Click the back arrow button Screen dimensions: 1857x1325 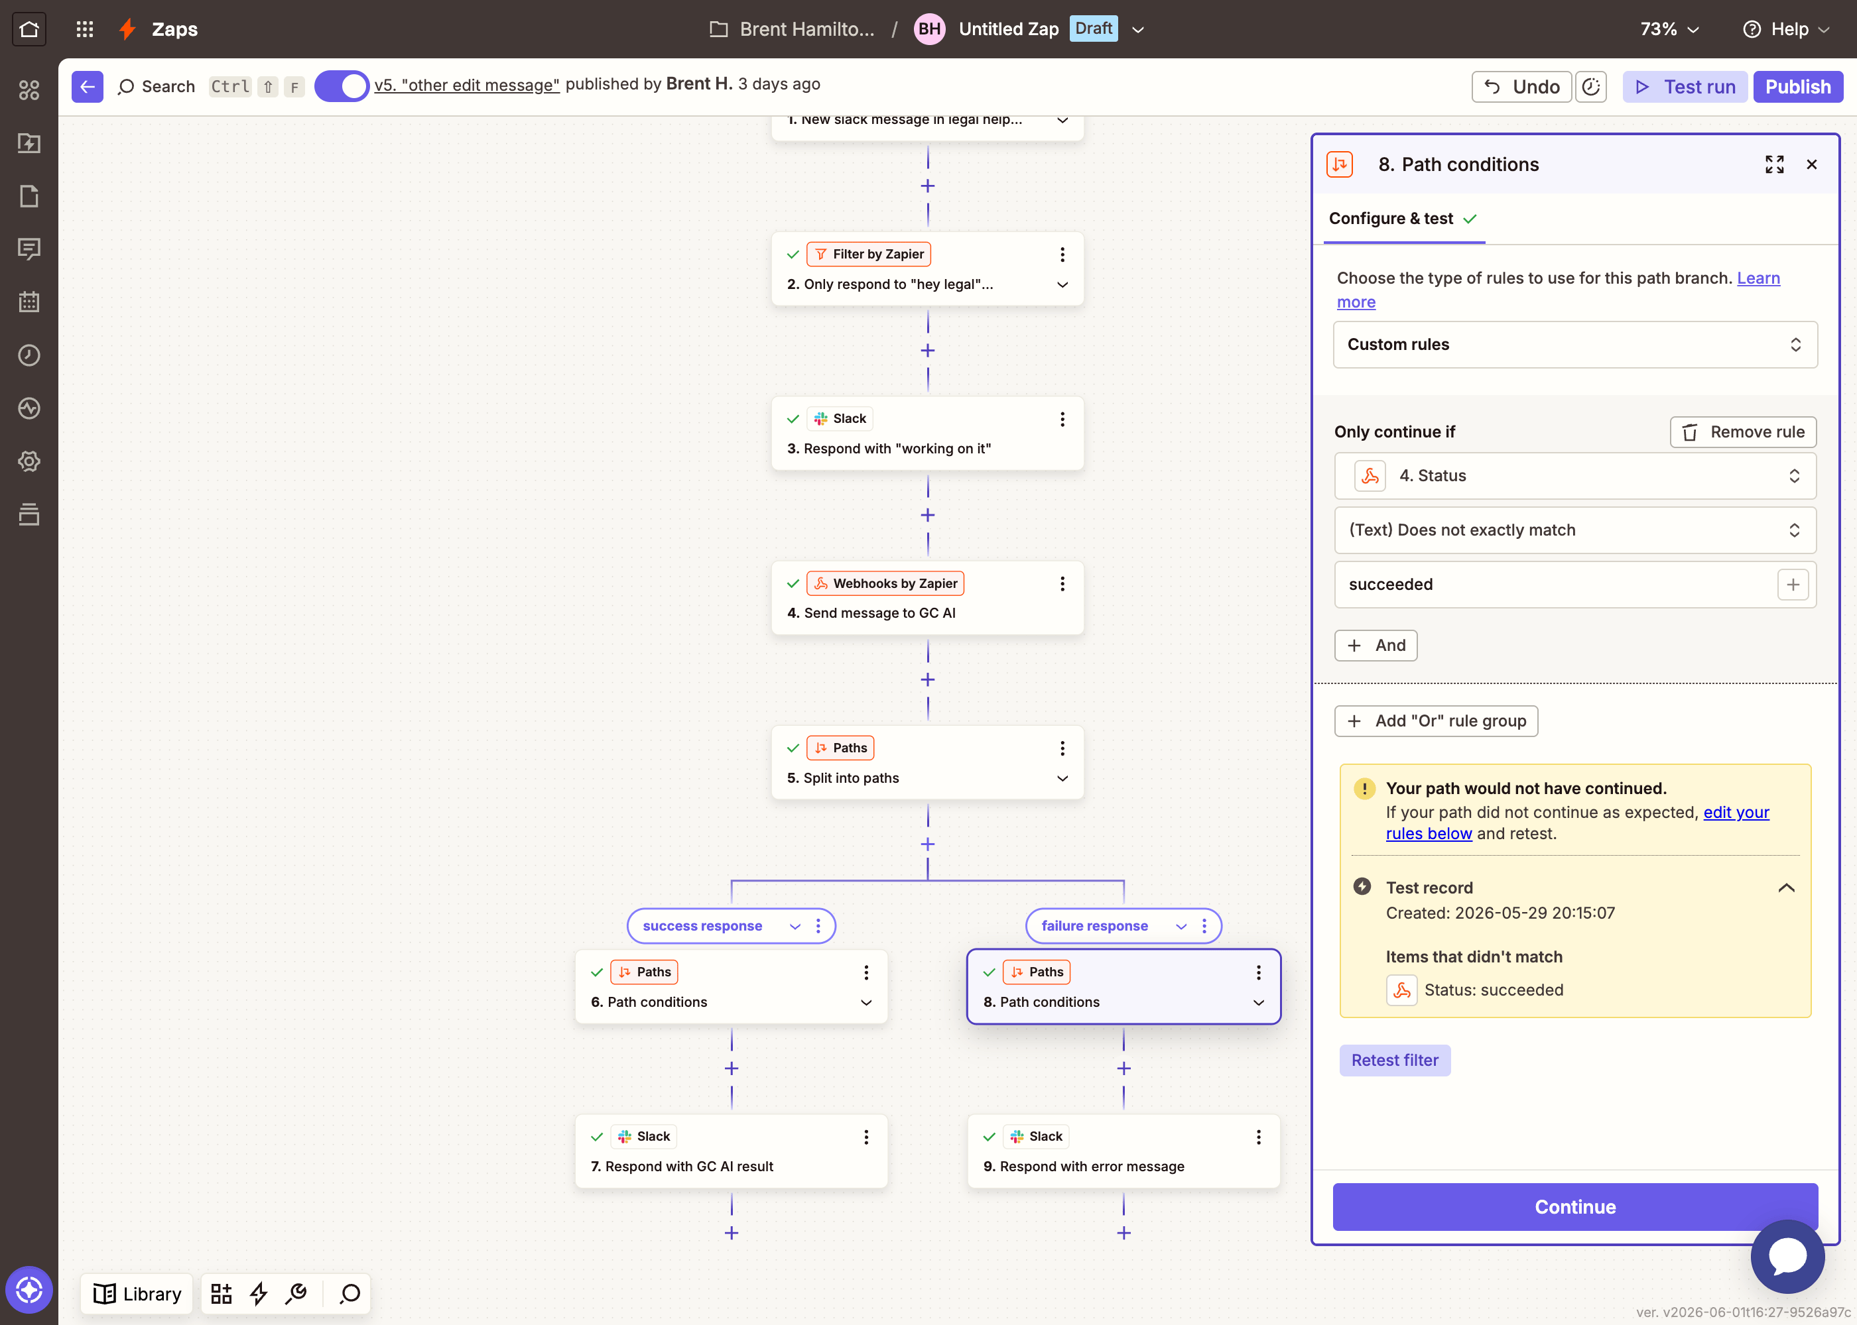coord(88,86)
